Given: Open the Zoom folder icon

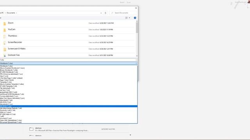Looking at the screenshot, I should click(5, 24).
